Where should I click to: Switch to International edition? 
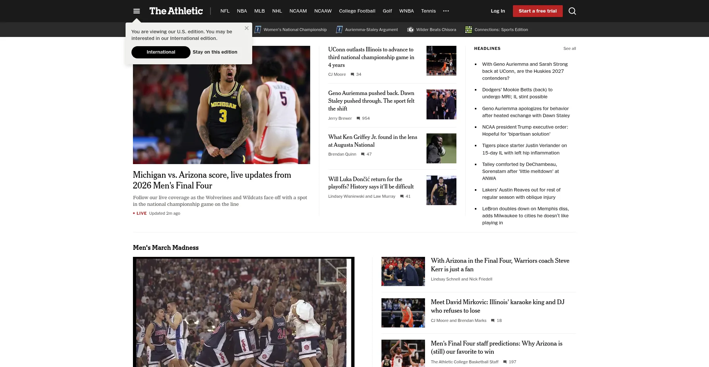161,52
